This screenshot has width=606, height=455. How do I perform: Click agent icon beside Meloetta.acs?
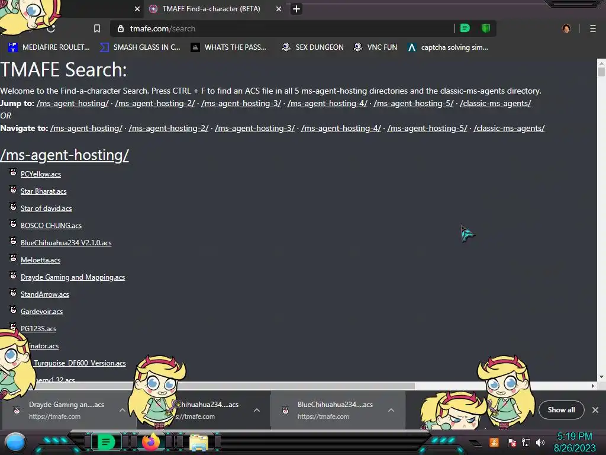point(13,258)
